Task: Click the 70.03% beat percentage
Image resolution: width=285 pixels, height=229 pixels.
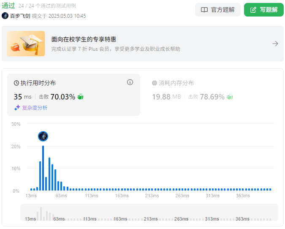Action: click(x=63, y=97)
